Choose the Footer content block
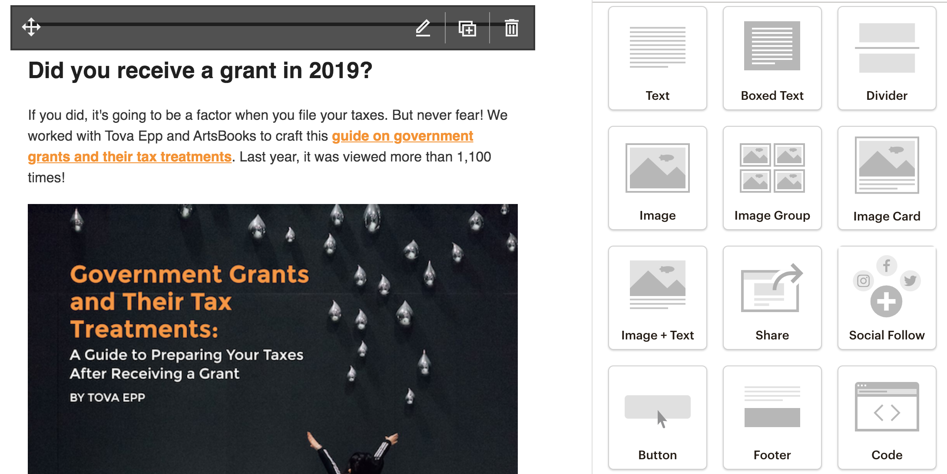 coord(772,418)
